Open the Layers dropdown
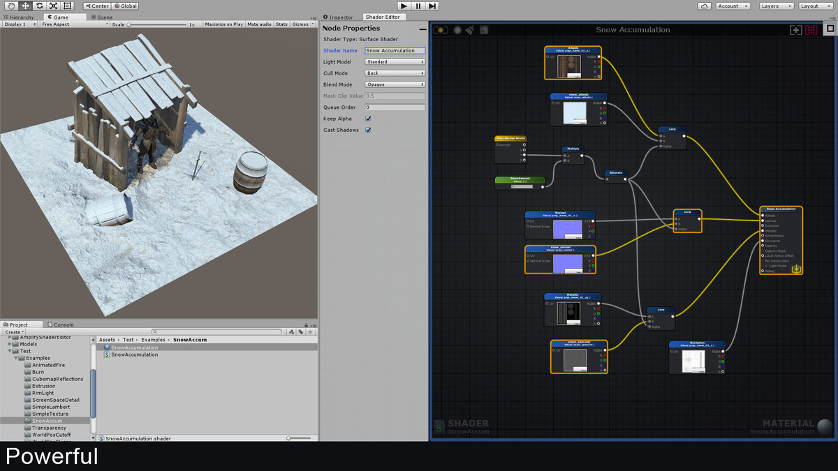838x471 pixels. point(777,6)
